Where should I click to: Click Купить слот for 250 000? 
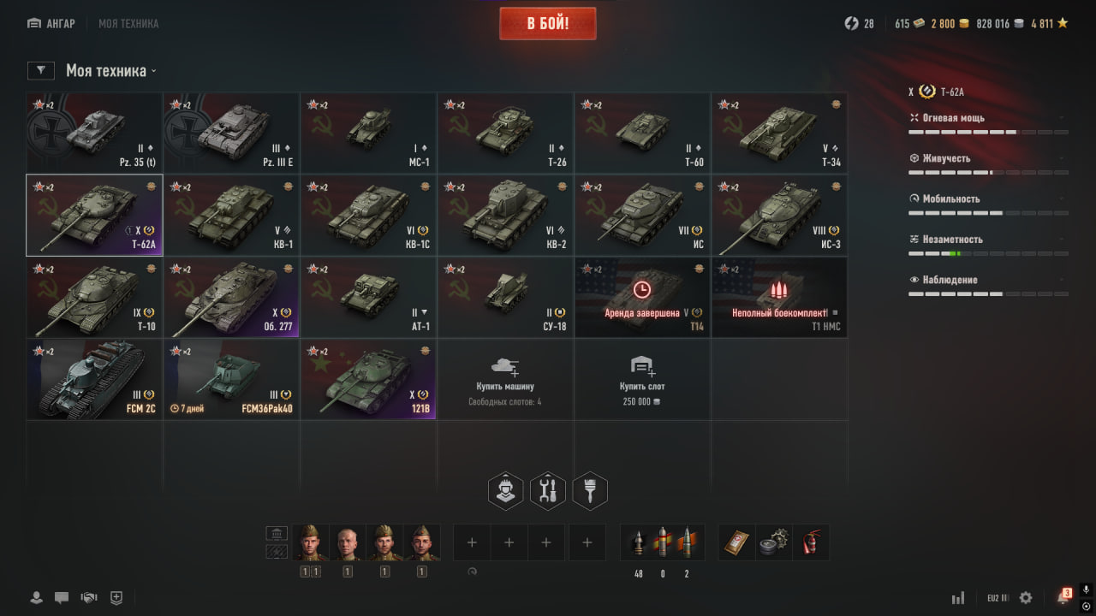(x=642, y=380)
